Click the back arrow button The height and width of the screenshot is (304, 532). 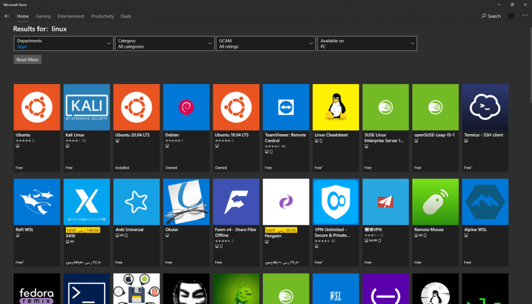tap(7, 16)
